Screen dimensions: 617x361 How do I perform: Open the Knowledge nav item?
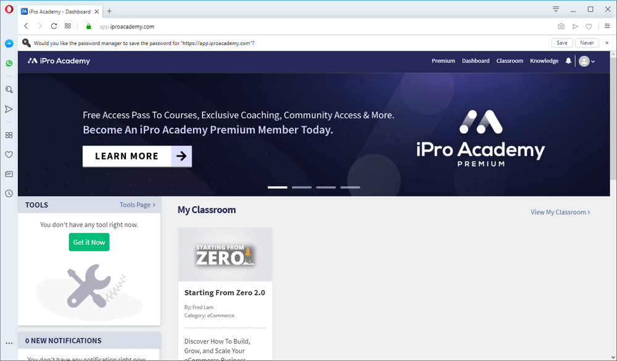point(544,61)
